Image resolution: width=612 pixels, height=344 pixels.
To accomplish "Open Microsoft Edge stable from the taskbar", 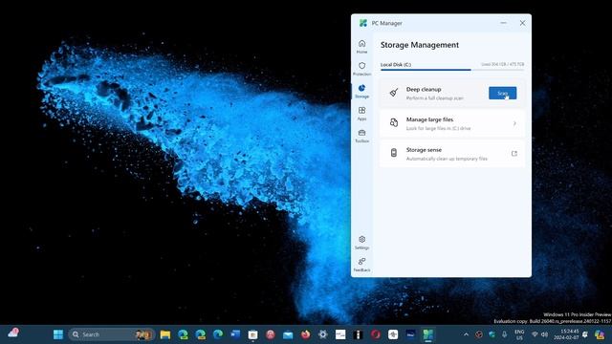I will pyautogui.click(x=218, y=334).
